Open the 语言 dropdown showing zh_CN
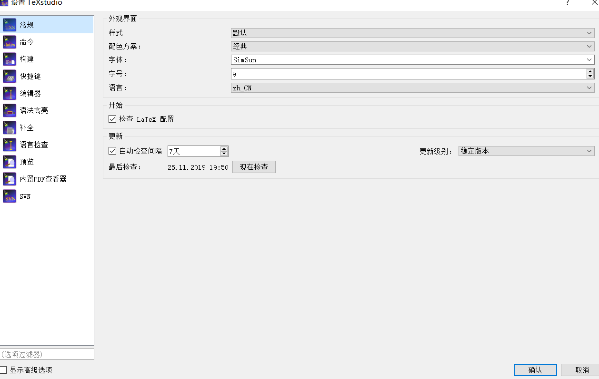The height and width of the screenshot is (379, 599). (412, 88)
